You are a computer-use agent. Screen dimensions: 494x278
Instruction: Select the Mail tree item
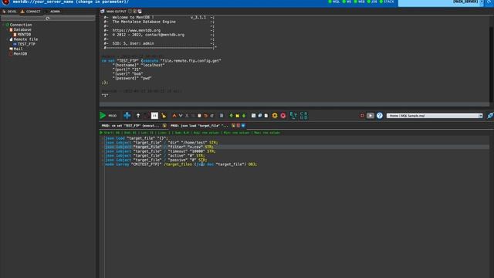[18, 49]
